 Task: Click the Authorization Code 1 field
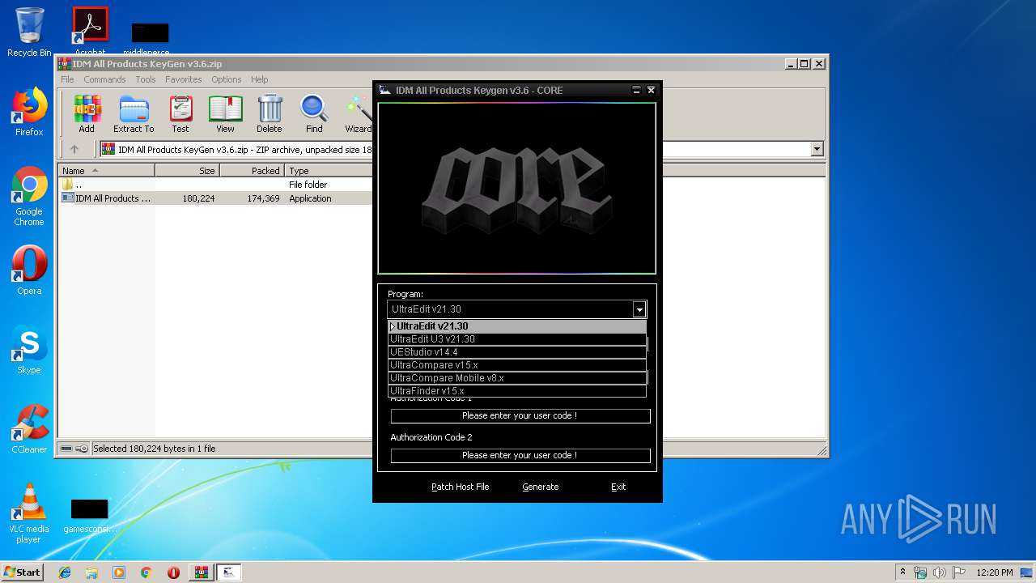(520, 415)
